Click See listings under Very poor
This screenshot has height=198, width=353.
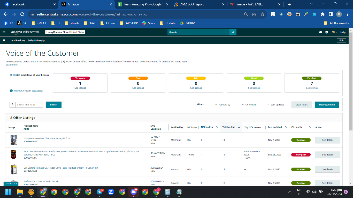pyautogui.click(x=80, y=88)
